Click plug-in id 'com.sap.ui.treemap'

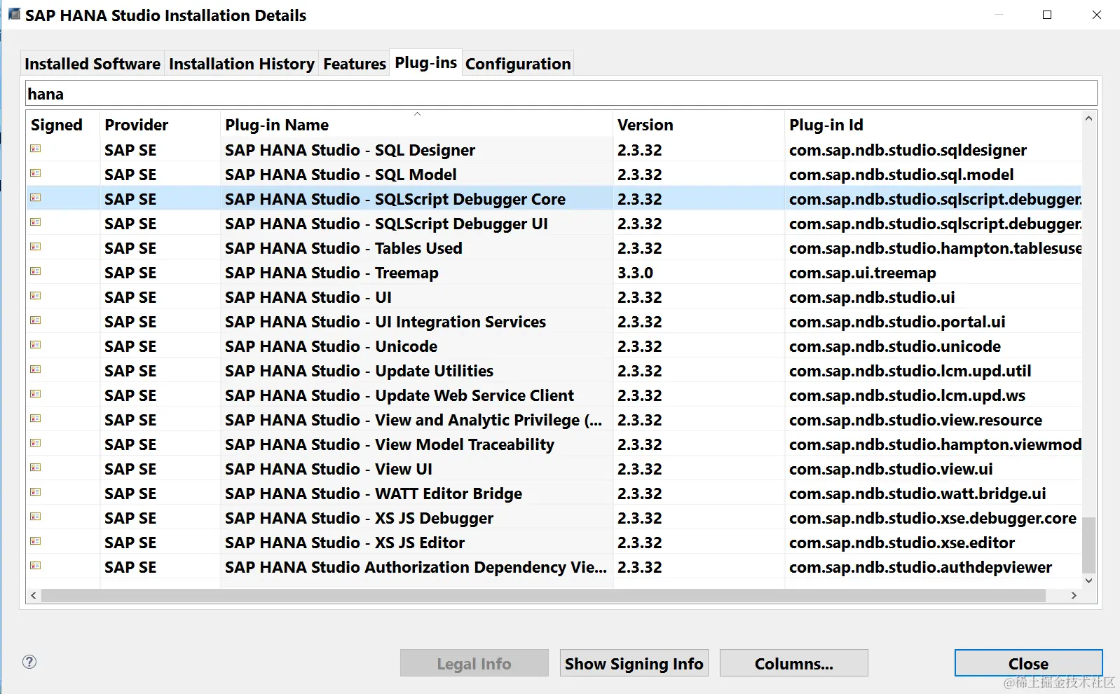pyautogui.click(x=863, y=273)
